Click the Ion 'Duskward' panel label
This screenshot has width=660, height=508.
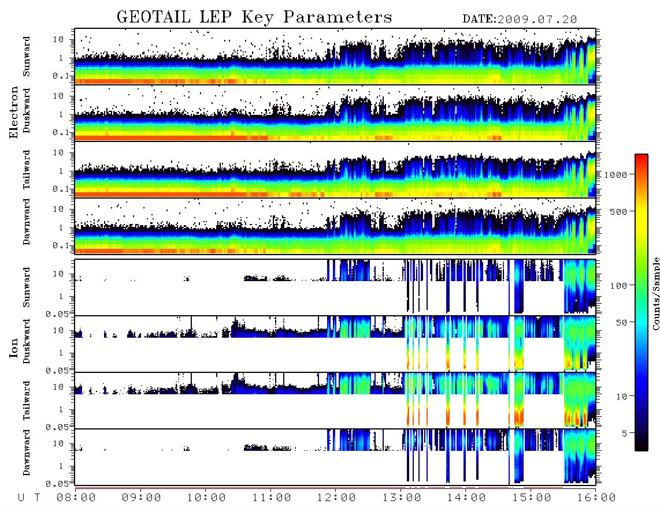(27, 341)
